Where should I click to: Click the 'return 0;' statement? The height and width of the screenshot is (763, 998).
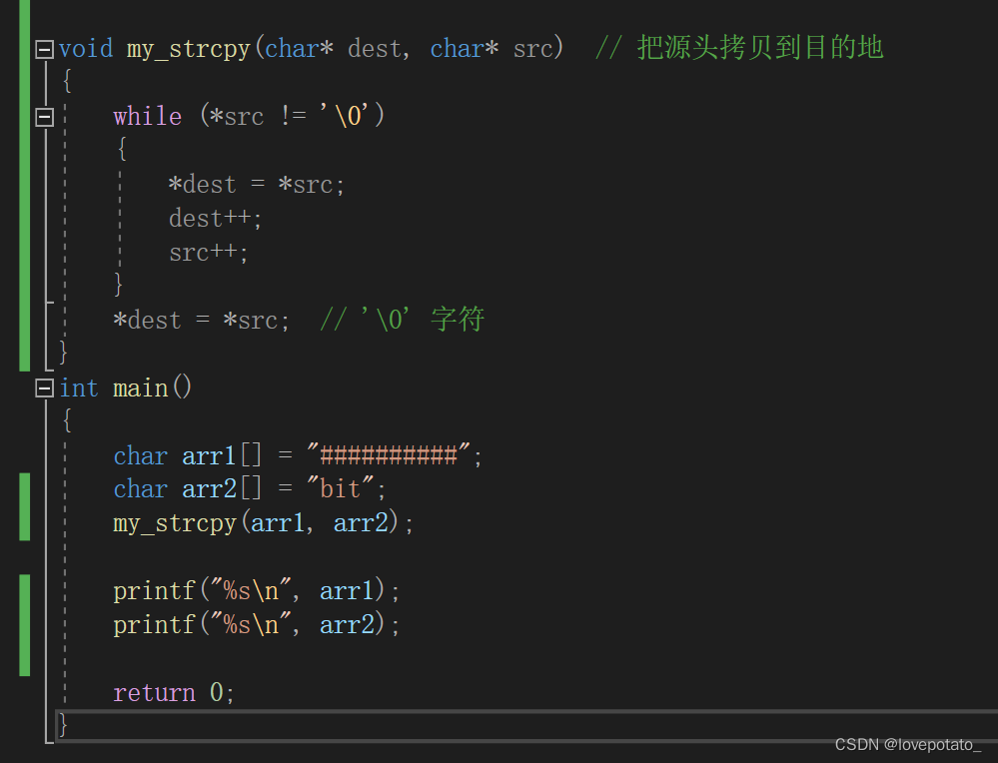coord(174,692)
